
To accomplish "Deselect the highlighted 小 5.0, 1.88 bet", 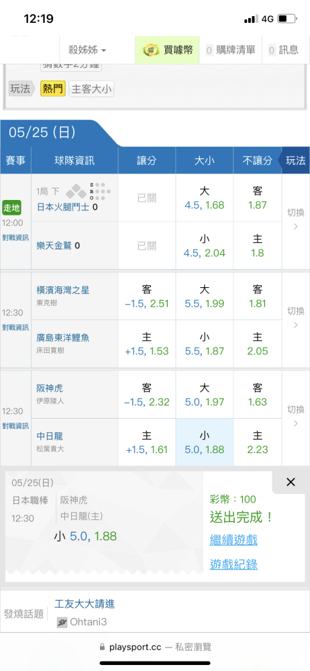I will tap(204, 442).
